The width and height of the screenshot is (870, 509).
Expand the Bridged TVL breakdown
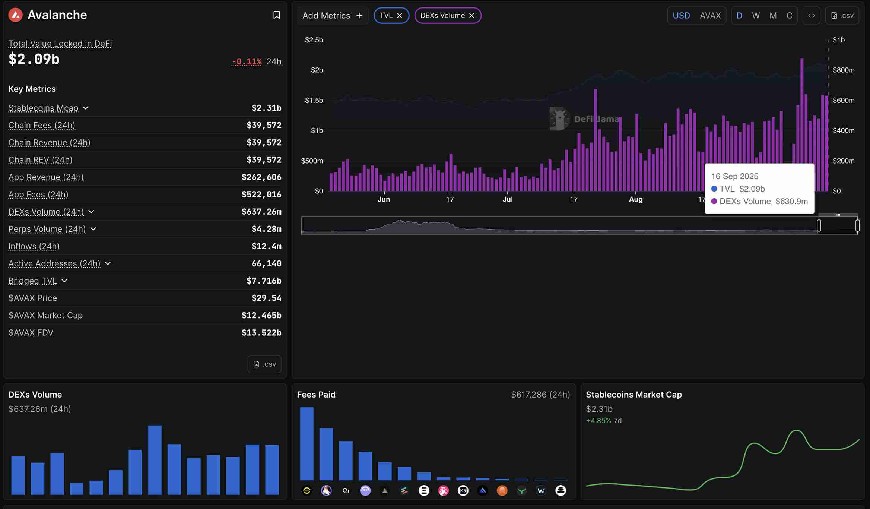(x=64, y=281)
